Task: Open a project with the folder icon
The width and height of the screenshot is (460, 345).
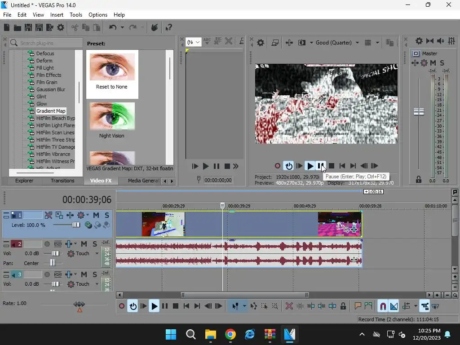Action: [x=18, y=27]
